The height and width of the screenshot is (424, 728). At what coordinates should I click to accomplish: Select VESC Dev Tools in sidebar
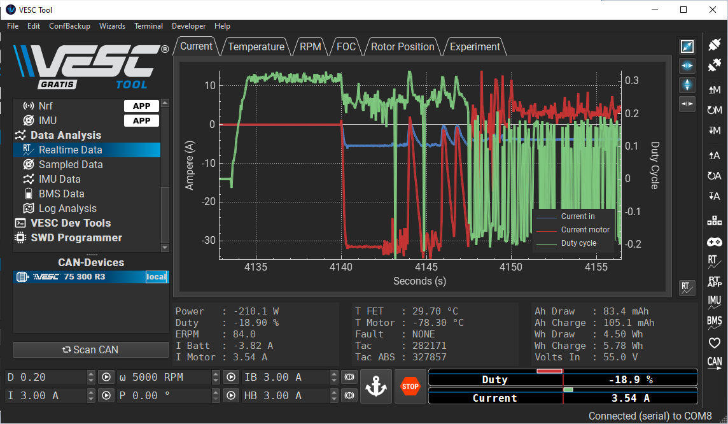click(x=87, y=223)
